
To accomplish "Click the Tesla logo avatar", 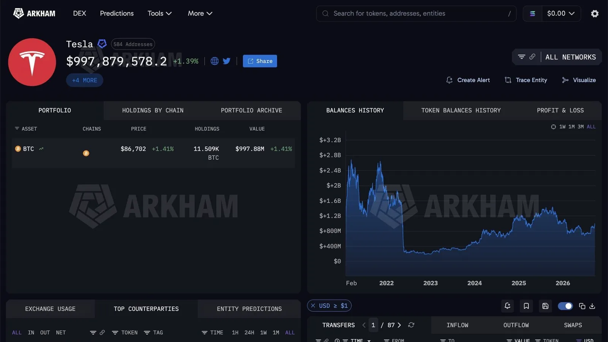I will pyautogui.click(x=32, y=62).
